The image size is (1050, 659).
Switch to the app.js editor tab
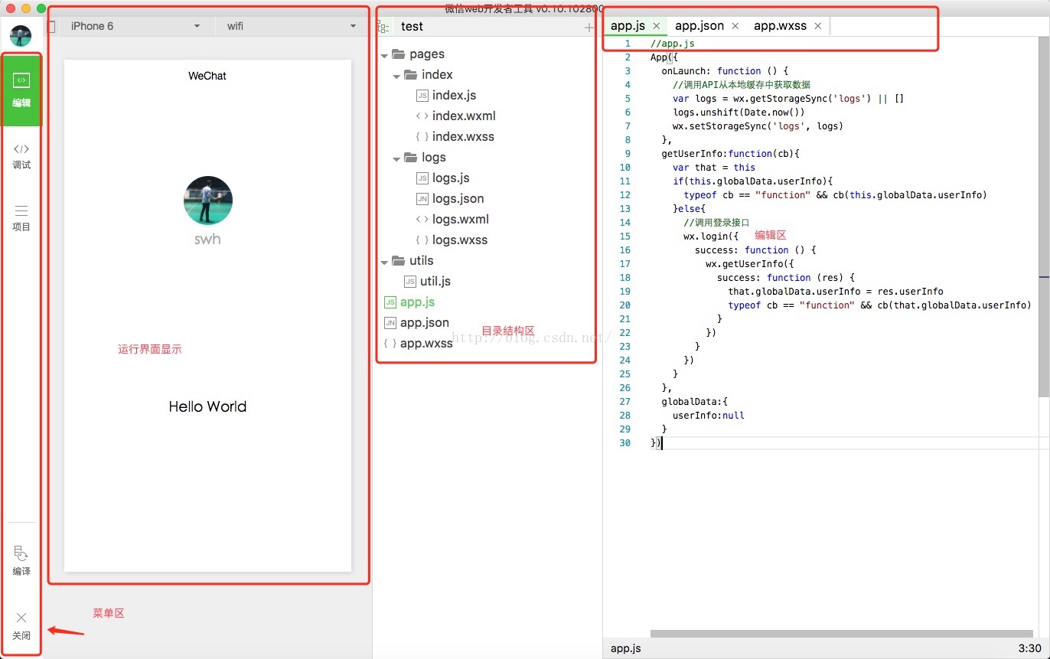click(x=628, y=26)
